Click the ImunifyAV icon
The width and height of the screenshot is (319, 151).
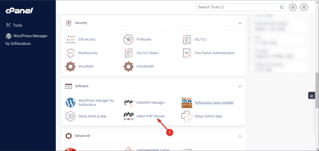pyautogui.click(x=71, y=66)
